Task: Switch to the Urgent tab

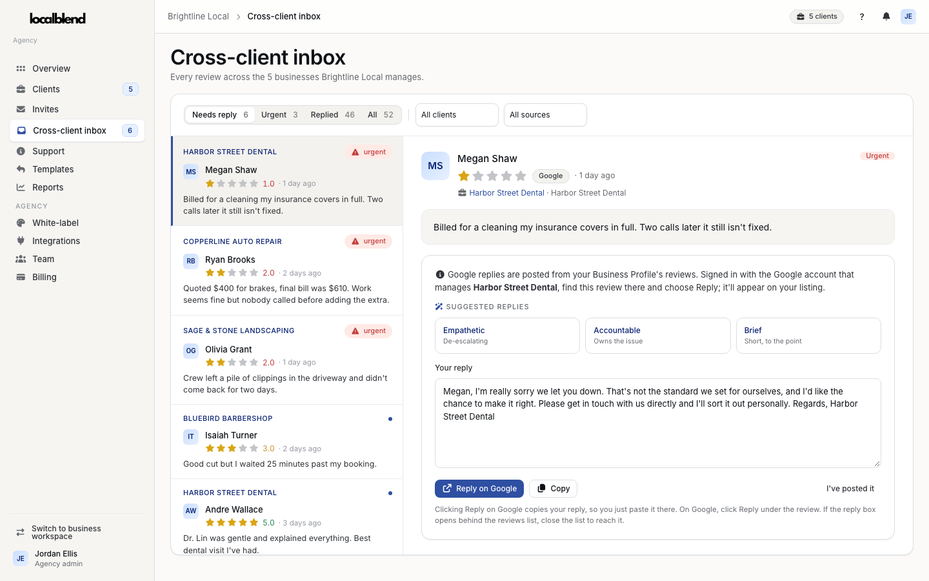Action: pyautogui.click(x=279, y=115)
